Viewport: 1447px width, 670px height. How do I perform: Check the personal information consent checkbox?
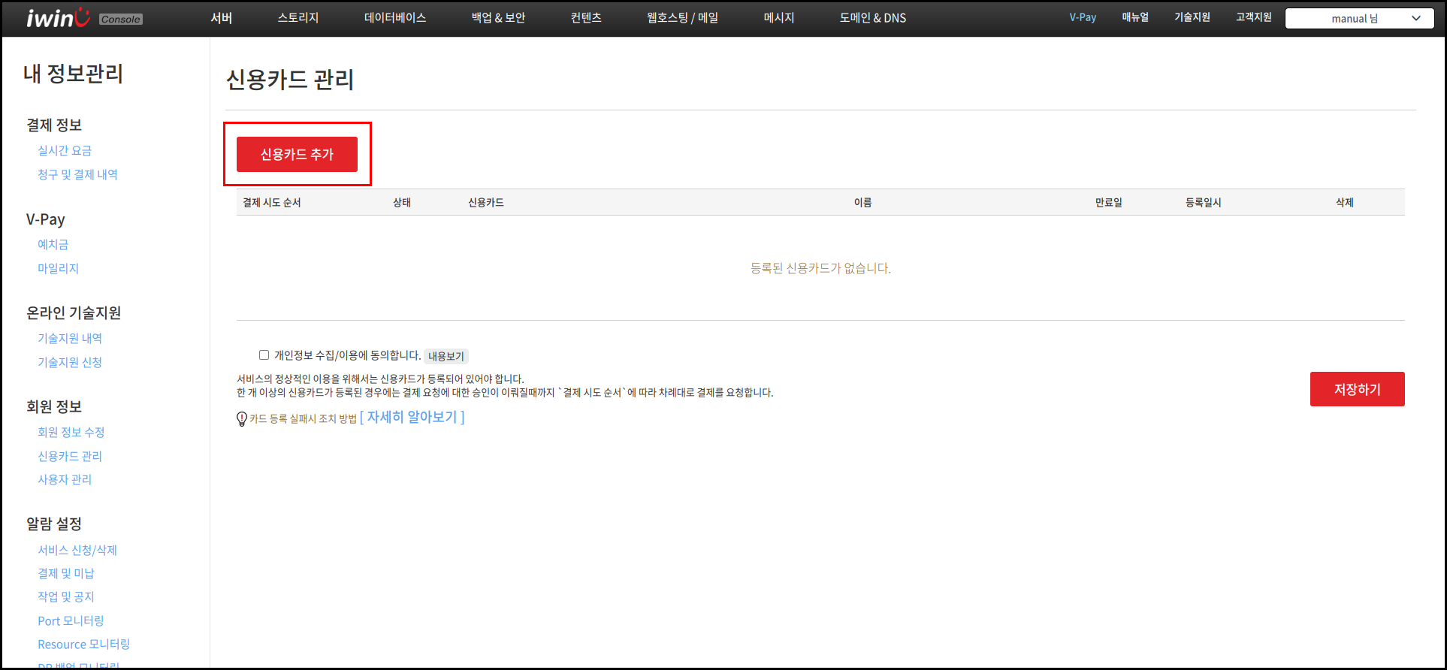[x=264, y=355]
